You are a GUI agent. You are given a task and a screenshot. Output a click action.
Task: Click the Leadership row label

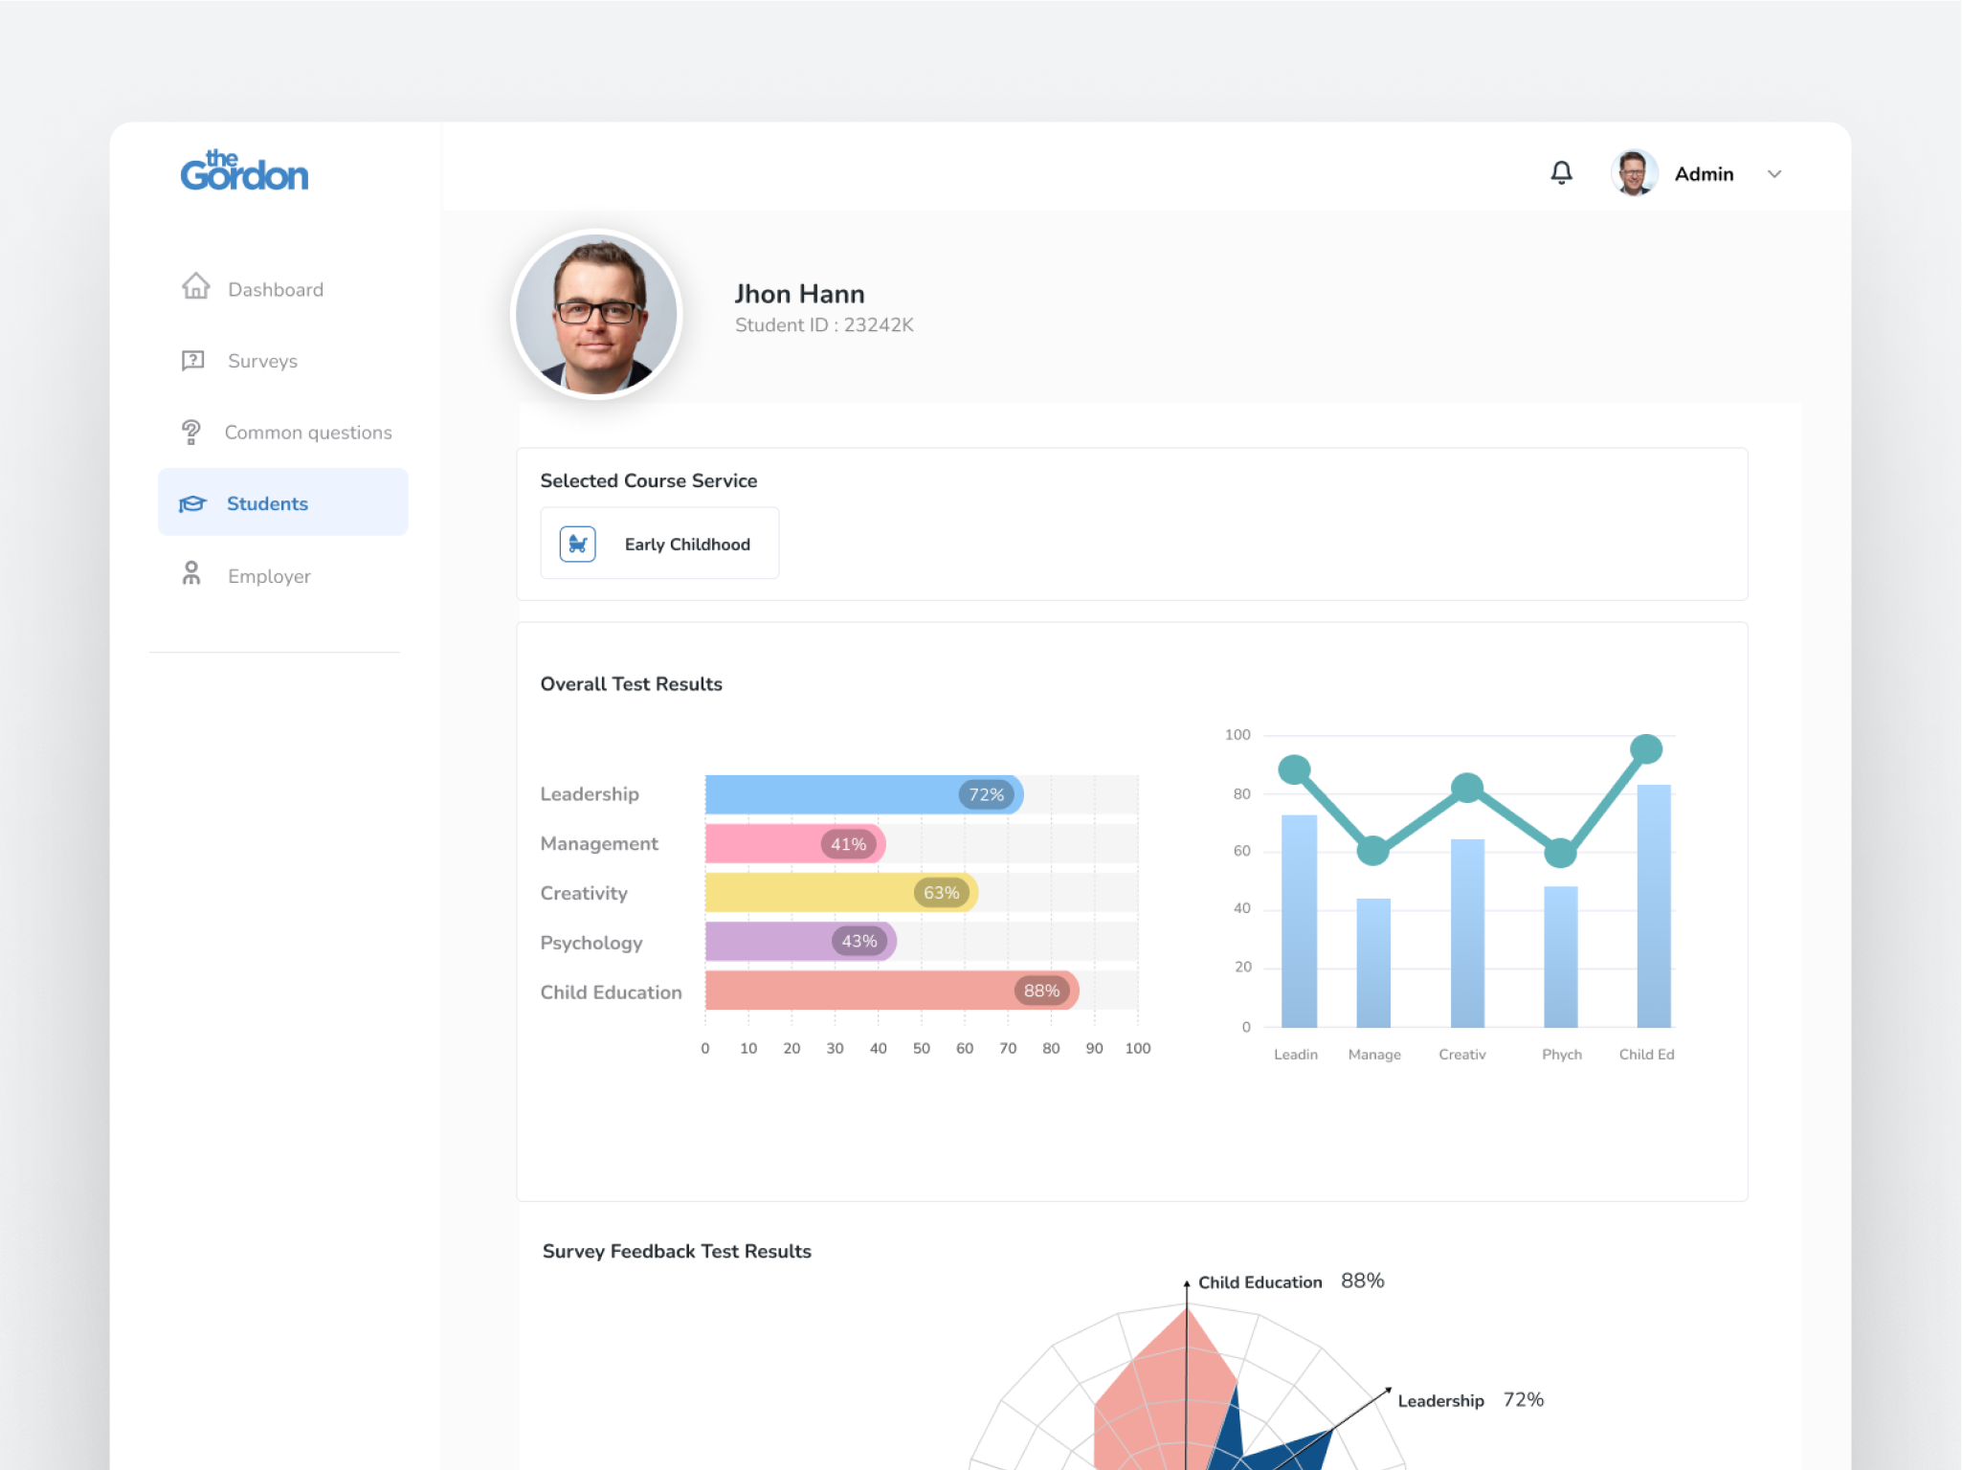590,794
